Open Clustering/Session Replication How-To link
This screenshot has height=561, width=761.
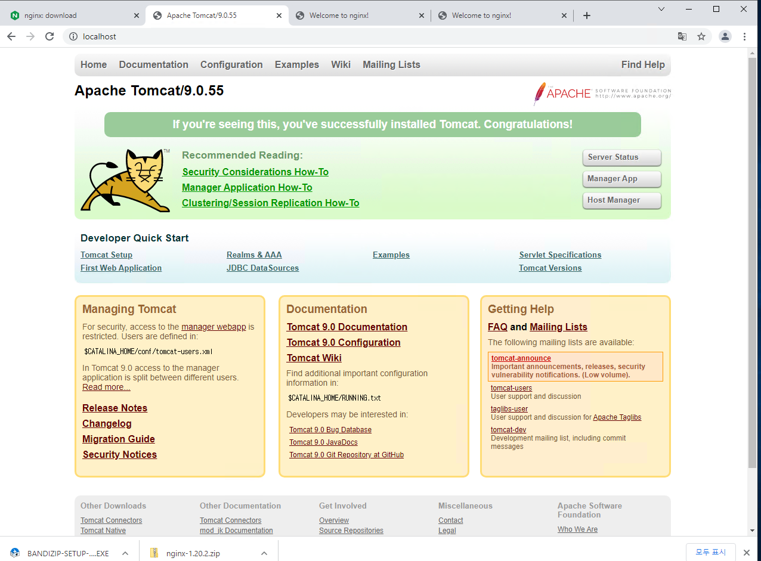click(x=271, y=203)
